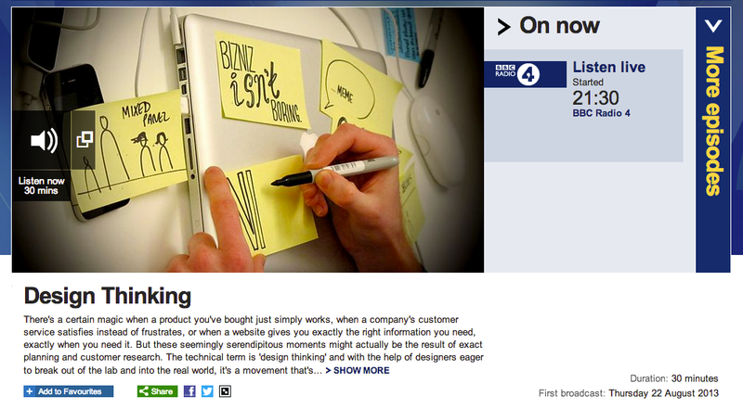743x409 pixels.
Task: Click the third share icon beside Twitter
Action: 225,391
